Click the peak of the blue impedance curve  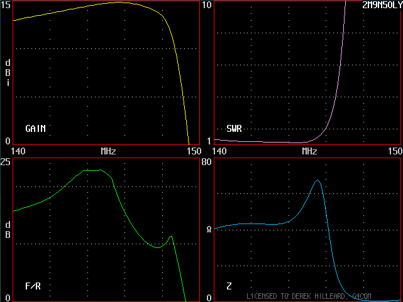[x=318, y=180]
